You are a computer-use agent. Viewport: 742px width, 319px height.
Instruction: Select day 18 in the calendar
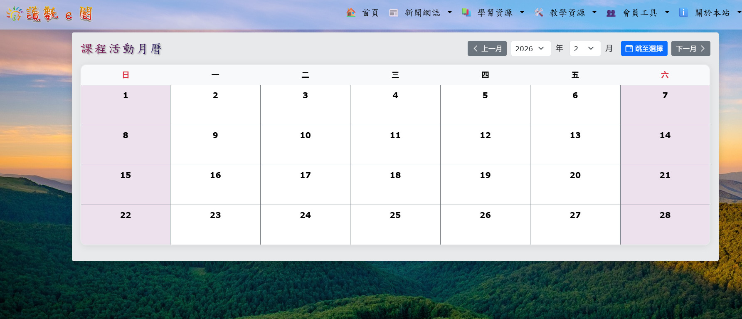395,185
